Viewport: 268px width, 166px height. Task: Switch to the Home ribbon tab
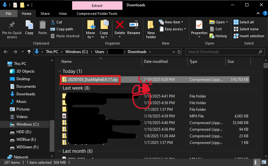pos(27,14)
